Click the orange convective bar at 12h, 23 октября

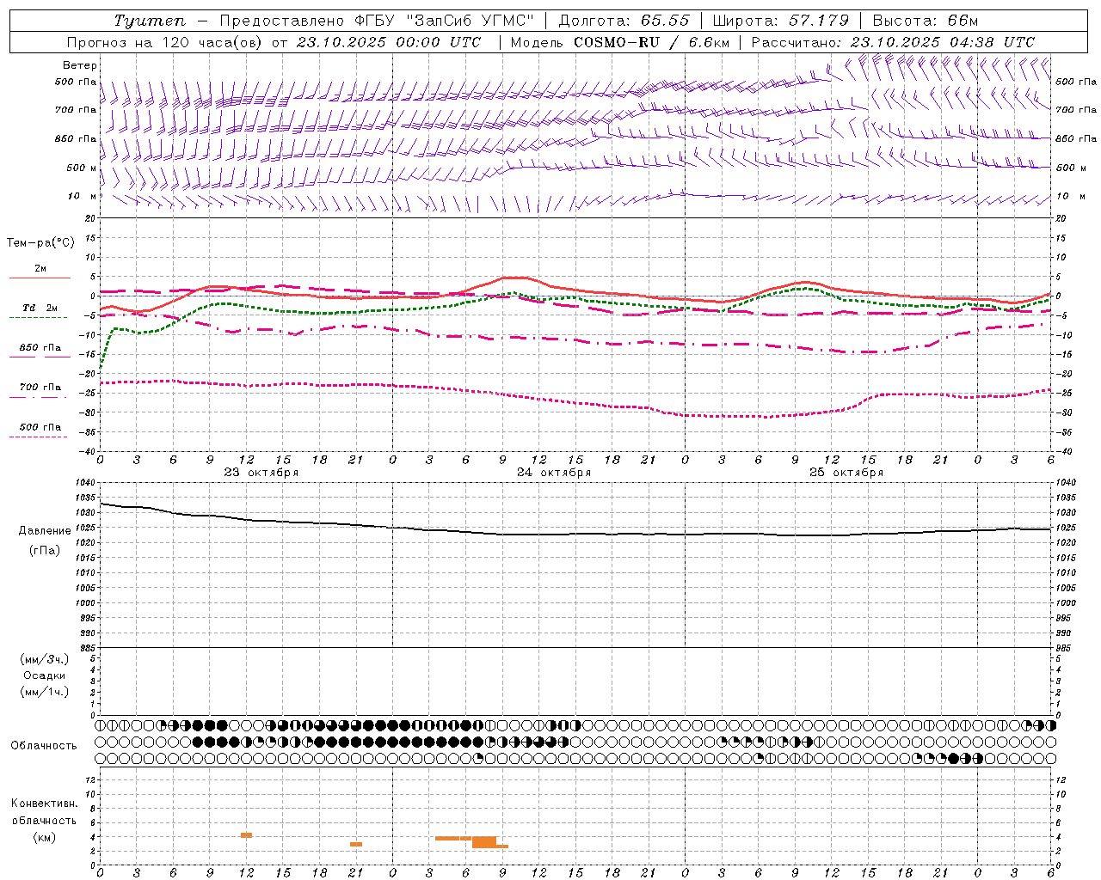click(246, 835)
